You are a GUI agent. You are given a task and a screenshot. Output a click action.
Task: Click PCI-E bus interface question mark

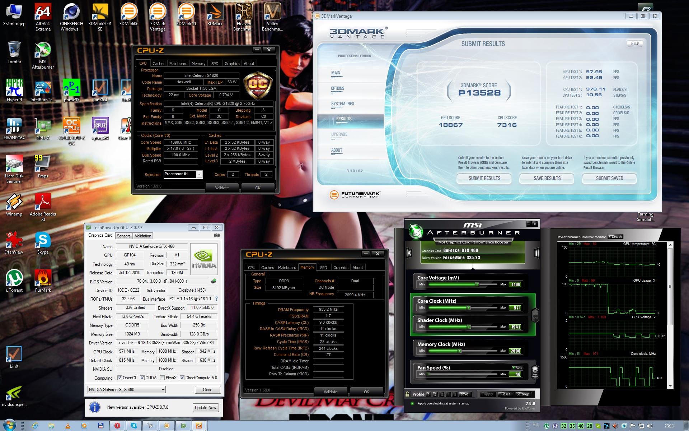click(x=216, y=299)
